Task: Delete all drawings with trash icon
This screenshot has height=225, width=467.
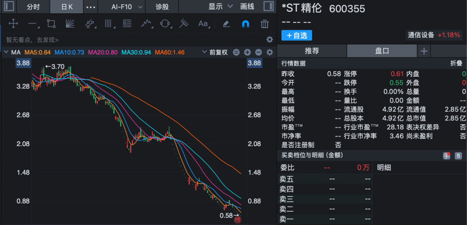Action: 265,24
